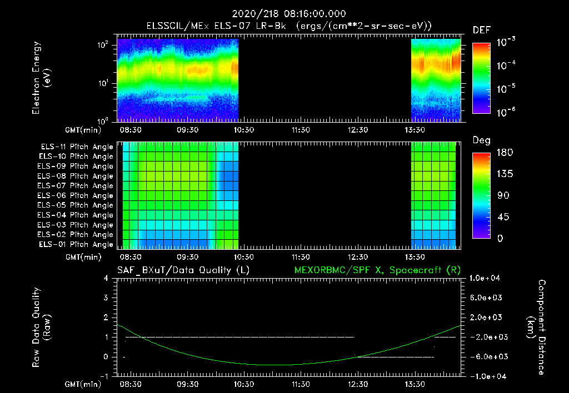
Task: Click the Raw Data Quality axis label
Action: 41,327
